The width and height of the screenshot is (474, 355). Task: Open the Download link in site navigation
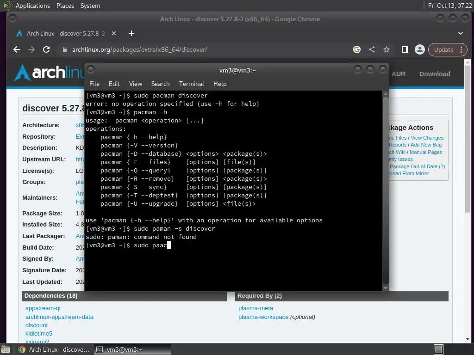tap(434, 74)
